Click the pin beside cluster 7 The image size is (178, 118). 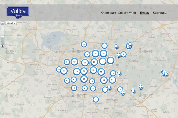(x=118, y=55)
